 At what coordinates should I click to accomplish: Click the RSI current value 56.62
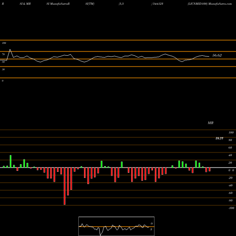tap(217, 55)
